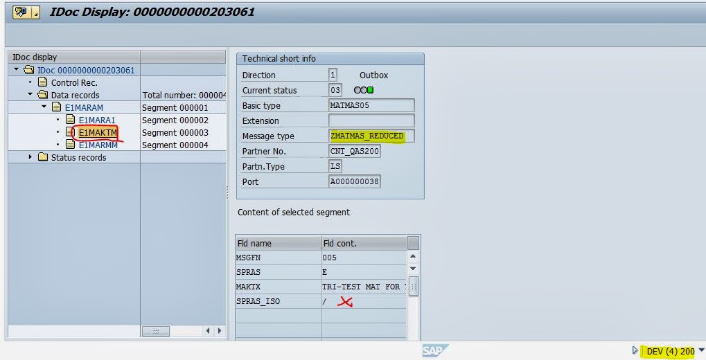Click the E1MARMM segment document icon

(x=70, y=145)
